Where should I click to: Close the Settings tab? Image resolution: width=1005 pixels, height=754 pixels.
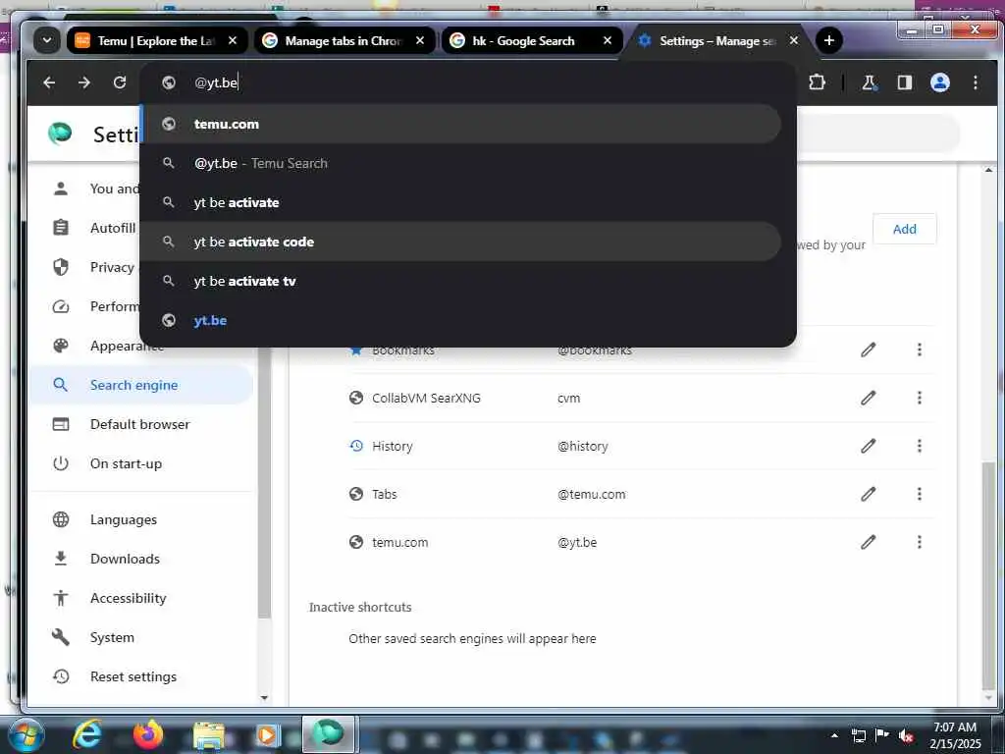pyautogui.click(x=793, y=40)
